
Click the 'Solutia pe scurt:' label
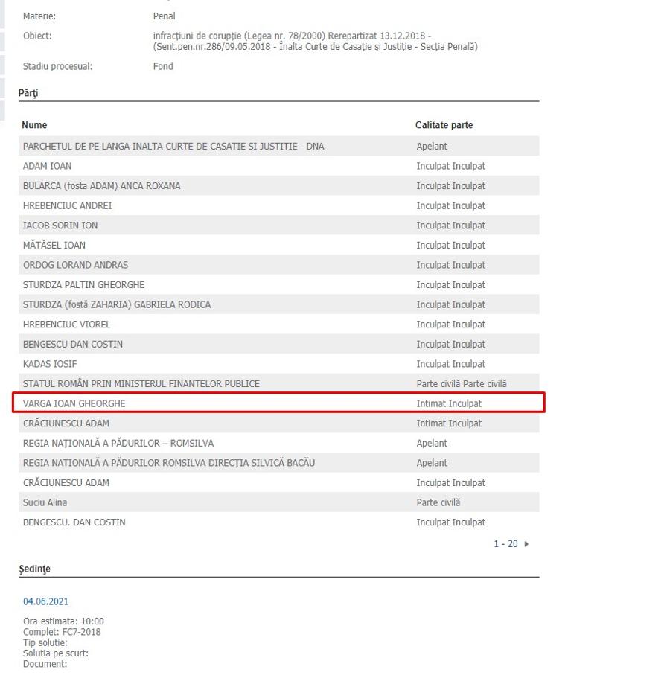(55, 653)
